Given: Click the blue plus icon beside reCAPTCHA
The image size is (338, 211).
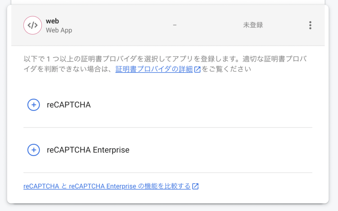Looking at the screenshot, I should click(33, 105).
